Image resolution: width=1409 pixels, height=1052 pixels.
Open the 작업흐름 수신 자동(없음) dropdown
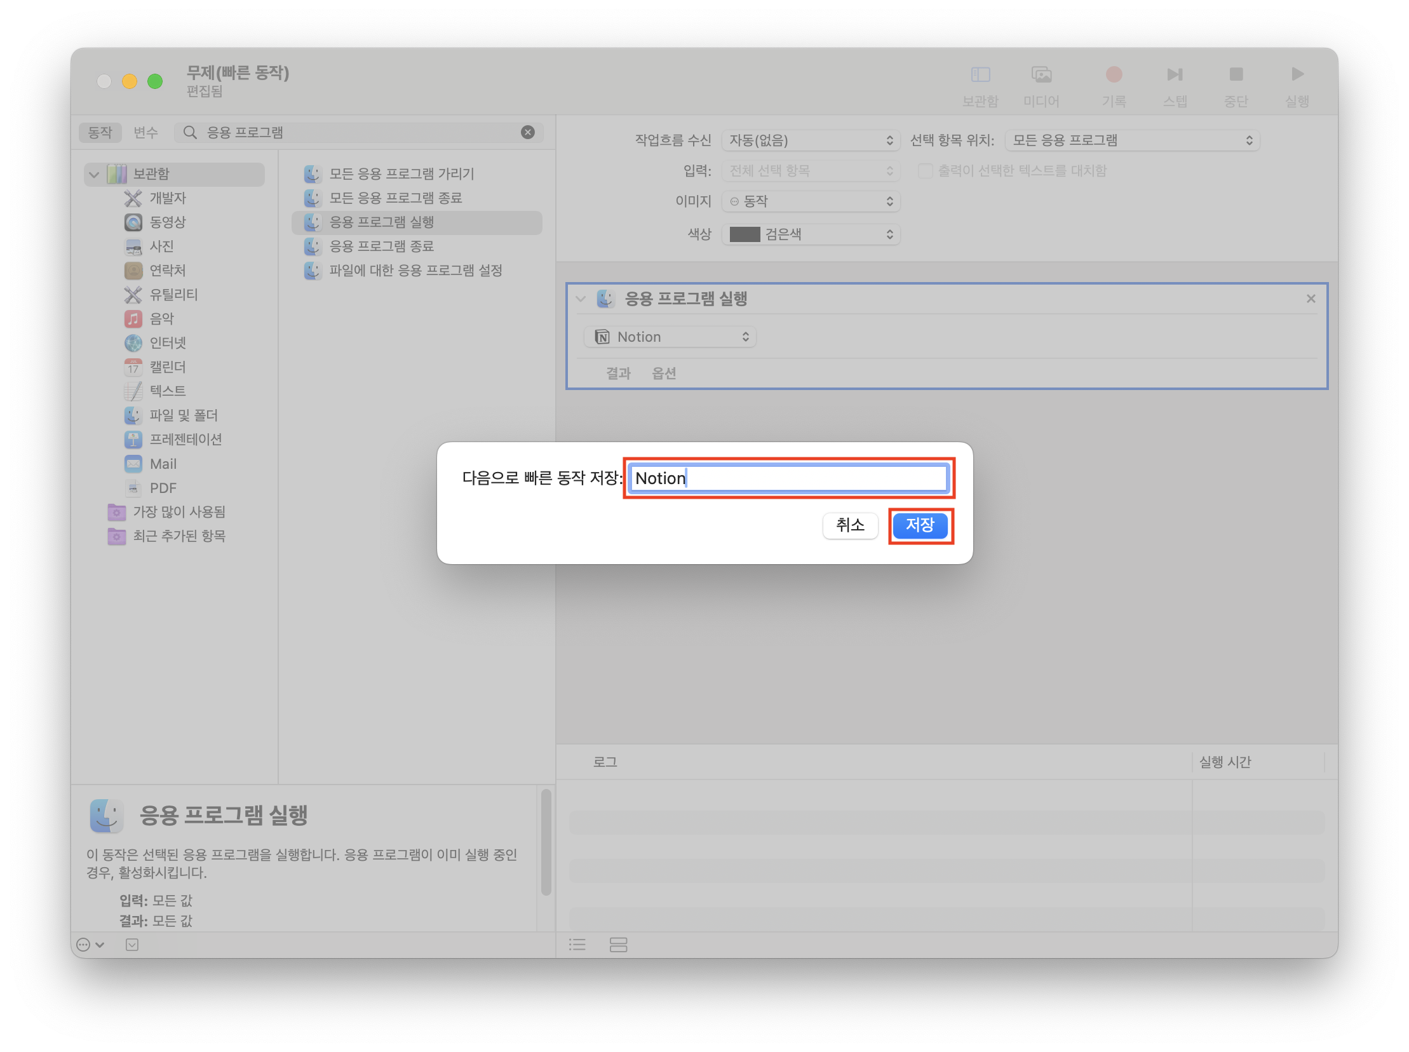pyautogui.click(x=810, y=140)
